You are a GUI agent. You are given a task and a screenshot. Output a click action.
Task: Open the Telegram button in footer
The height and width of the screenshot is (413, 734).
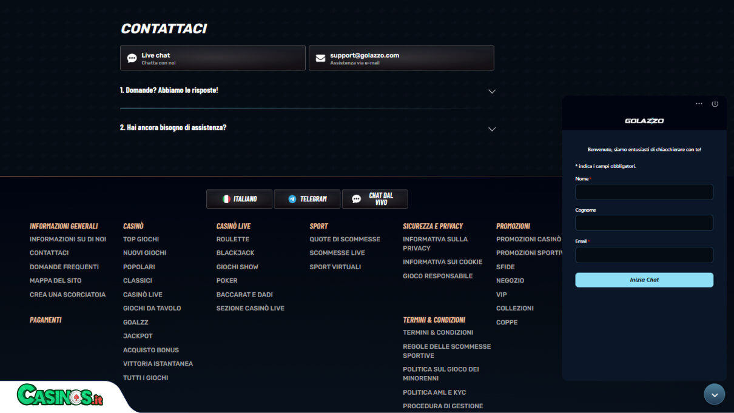coord(307,199)
